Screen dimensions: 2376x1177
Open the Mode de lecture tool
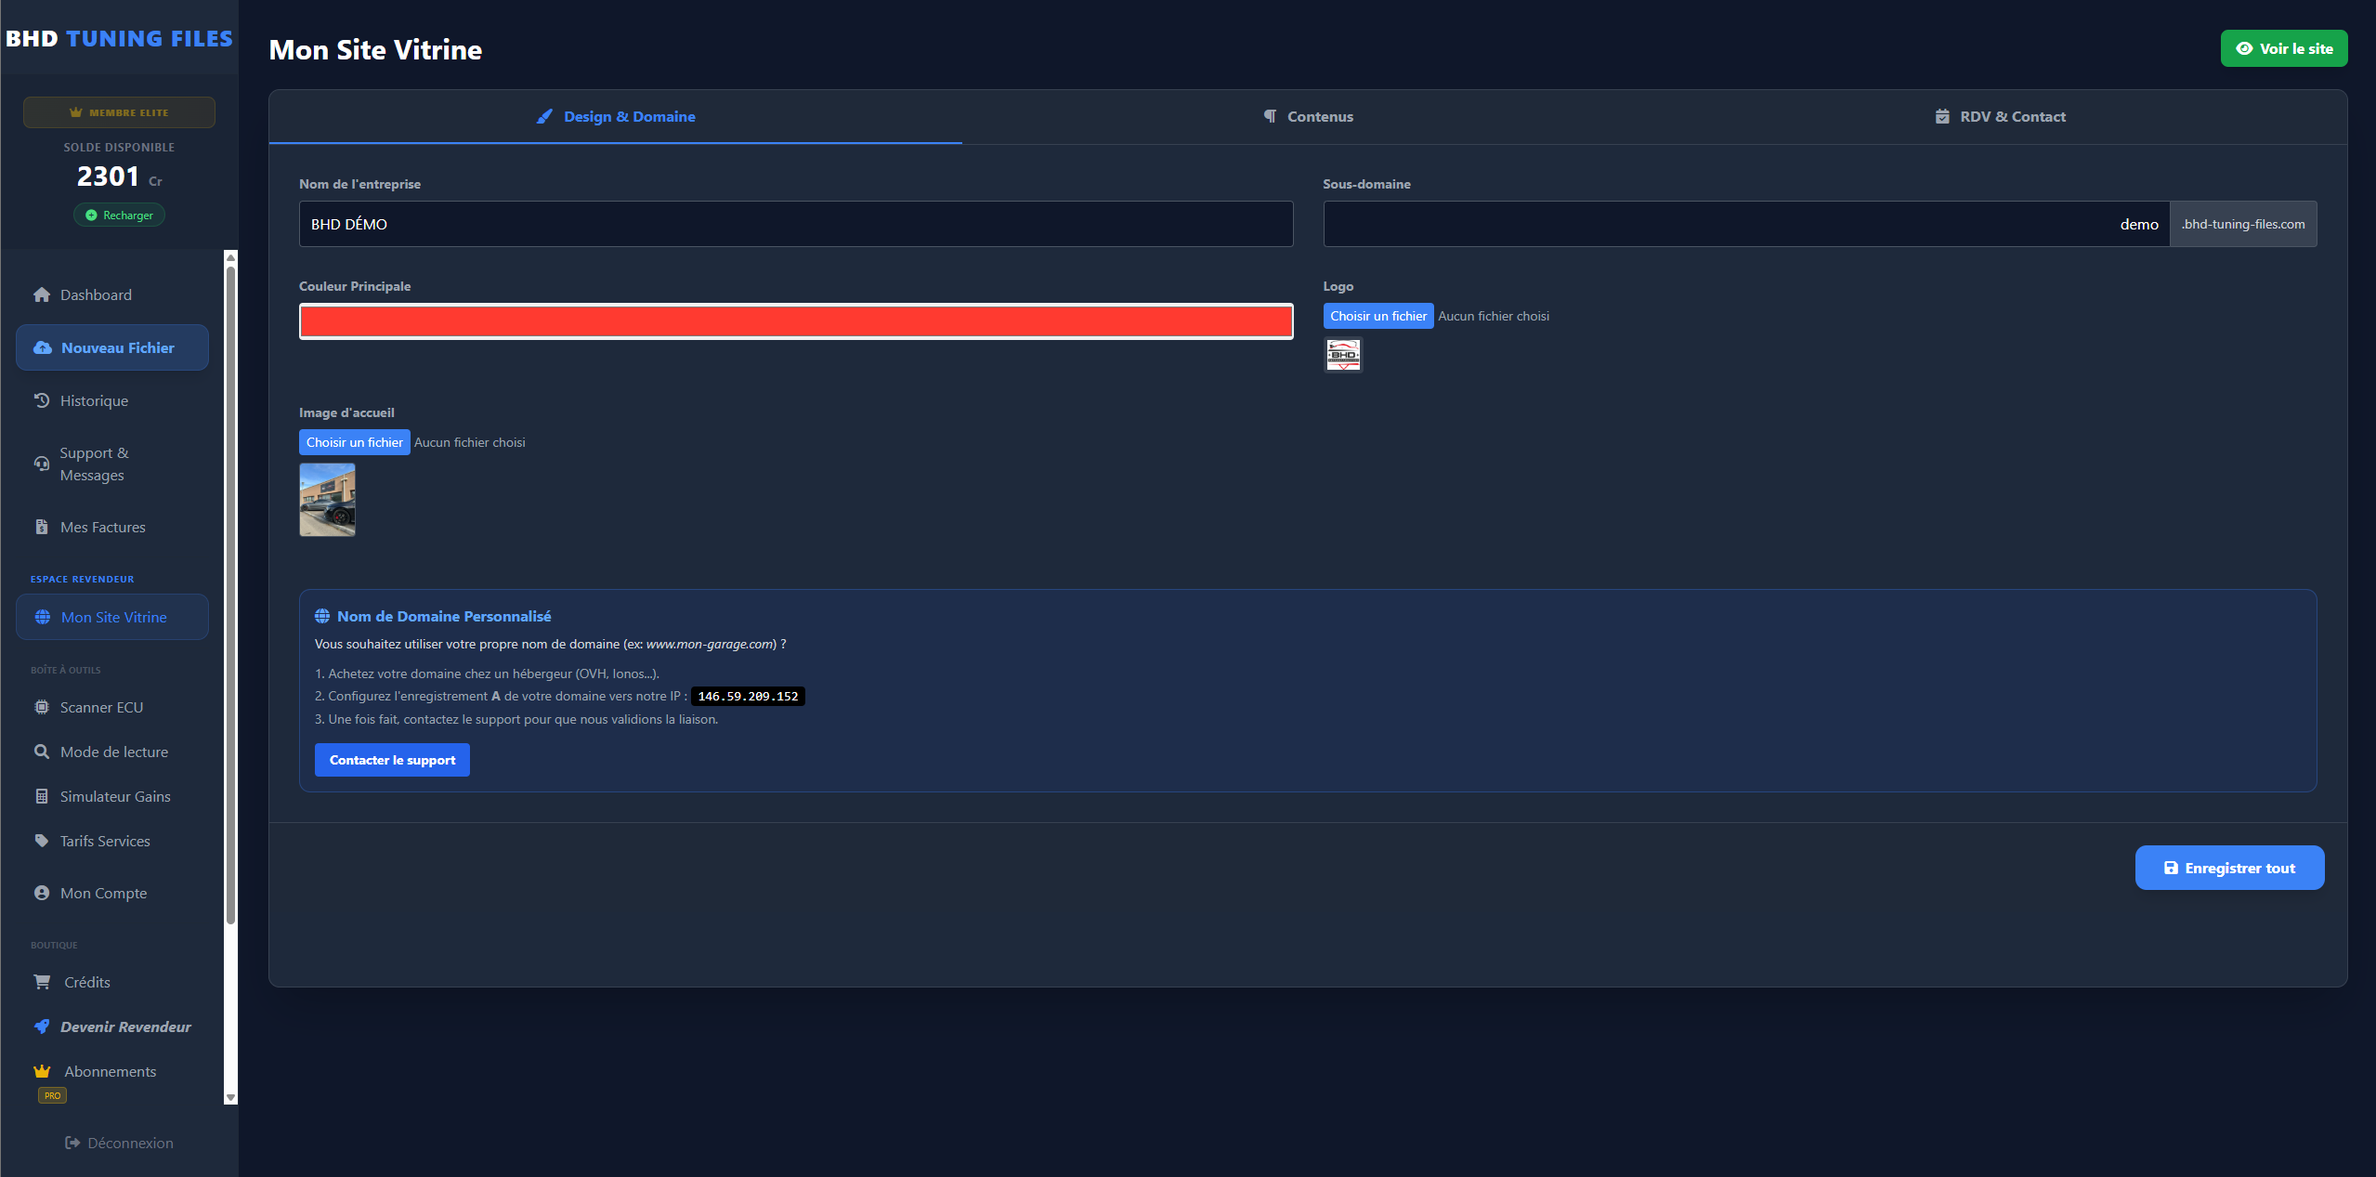(x=113, y=752)
